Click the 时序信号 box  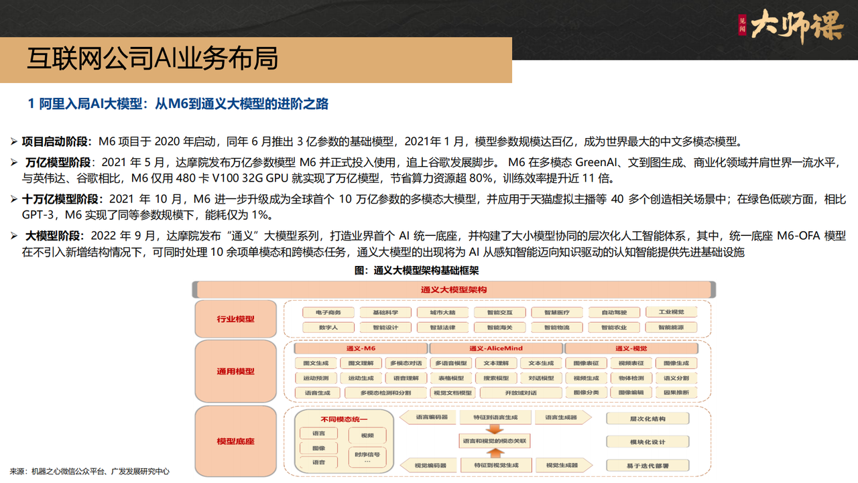(367, 456)
